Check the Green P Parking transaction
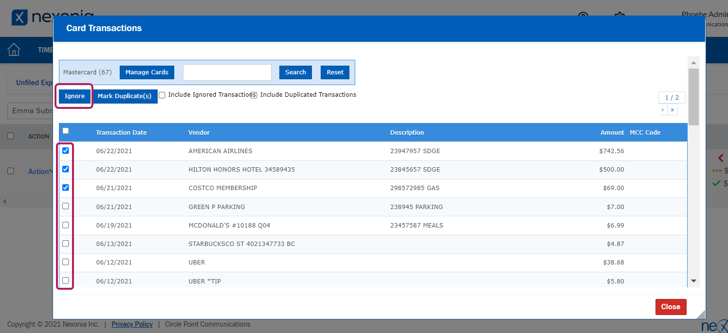This screenshot has width=728, height=333. [66, 206]
